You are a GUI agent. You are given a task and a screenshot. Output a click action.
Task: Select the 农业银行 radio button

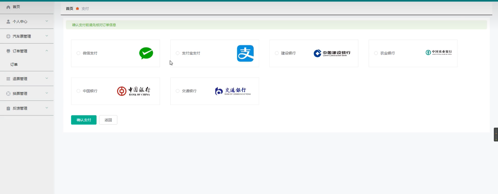click(376, 53)
